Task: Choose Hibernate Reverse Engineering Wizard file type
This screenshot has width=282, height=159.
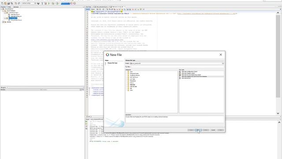Action: pos(191,75)
